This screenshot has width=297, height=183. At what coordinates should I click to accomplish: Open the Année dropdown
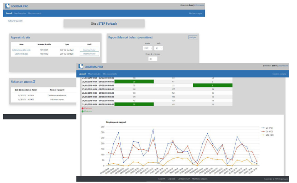point(147,48)
